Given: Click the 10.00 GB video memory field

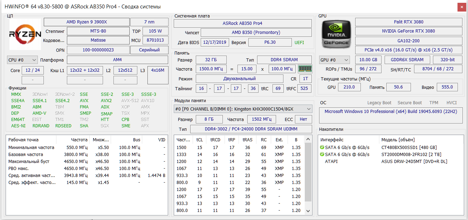Looking at the screenshot, I should point(369,60).
